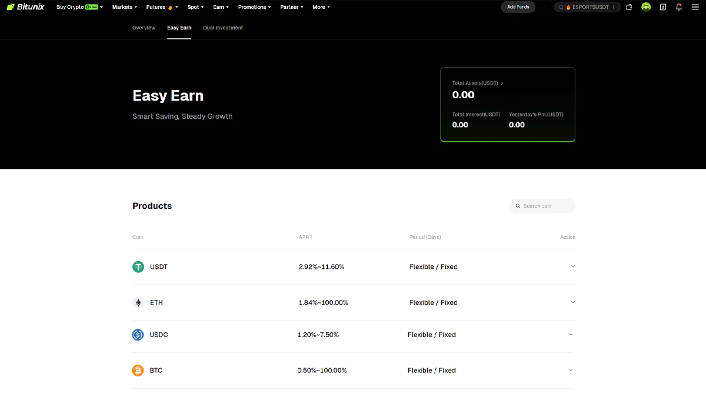Click the USDT Tether coin icon
The height and width of the screenshot is (397, 706).
point(138,266)
